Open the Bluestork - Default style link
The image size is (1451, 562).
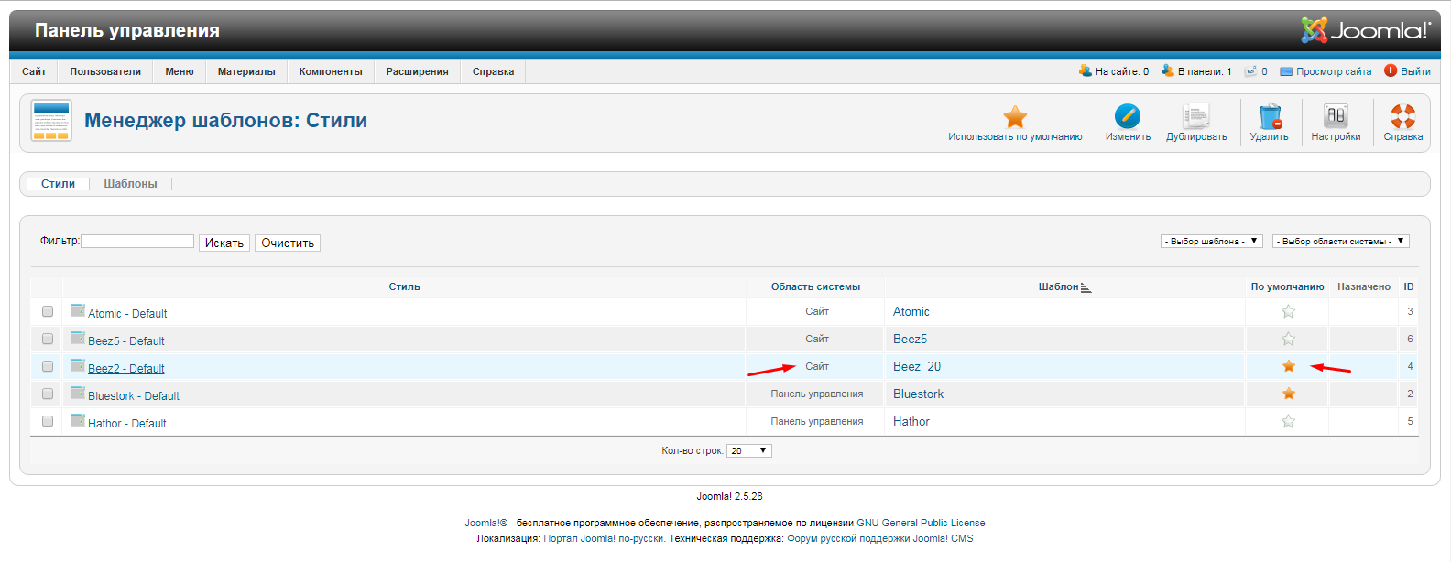pos(134,396)
